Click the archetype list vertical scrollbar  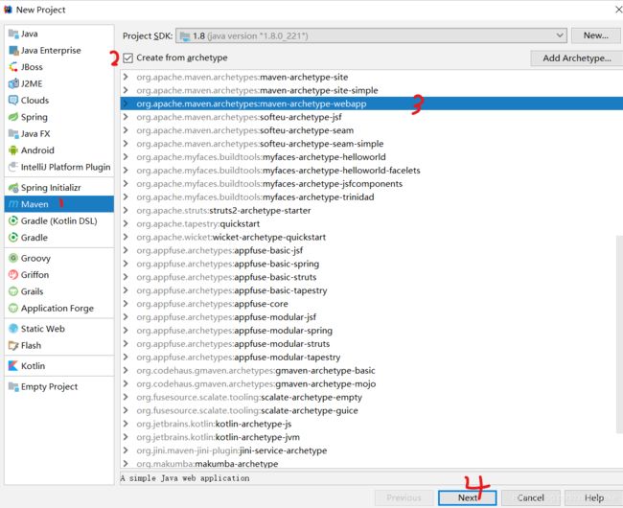pyautogui.click(x=619, y=334)
